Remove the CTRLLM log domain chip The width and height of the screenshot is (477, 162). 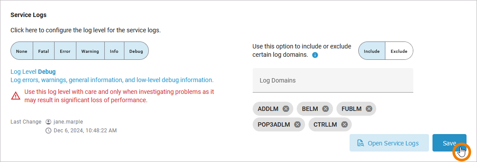click(344, 124)
